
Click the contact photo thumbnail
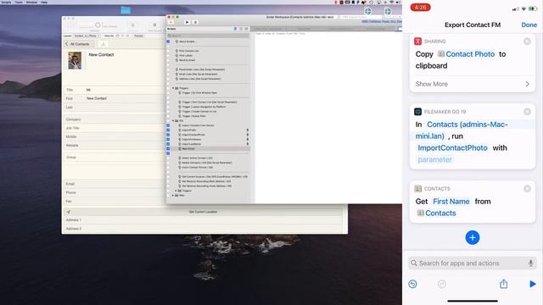[75, 60]
